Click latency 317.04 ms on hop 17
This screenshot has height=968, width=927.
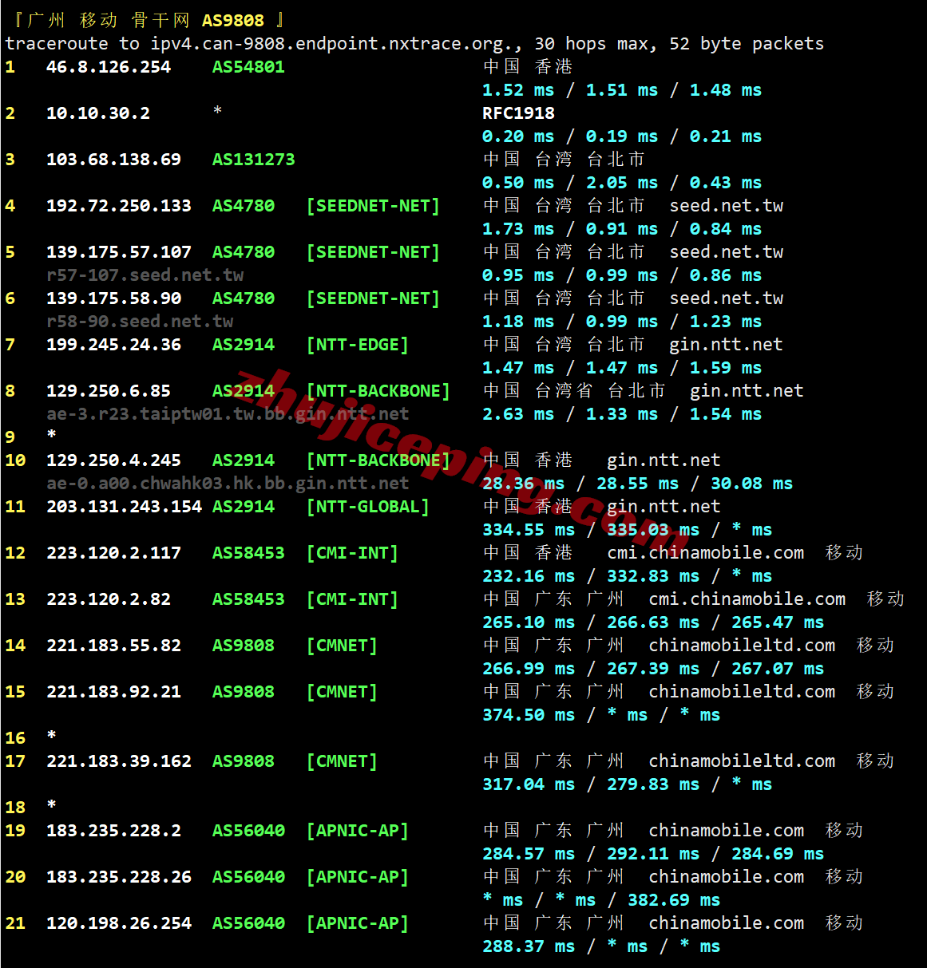529,784
